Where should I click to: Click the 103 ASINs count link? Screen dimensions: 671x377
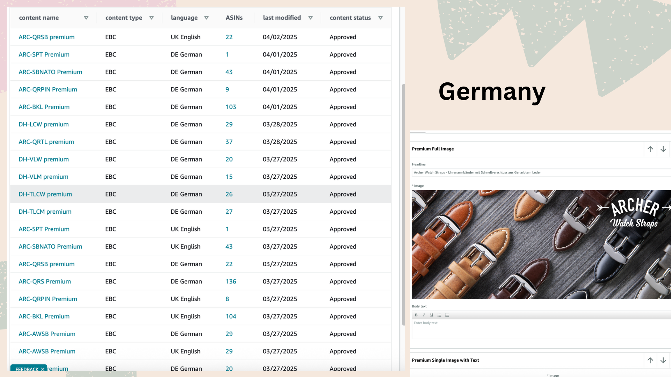click(x=231, y=107)
